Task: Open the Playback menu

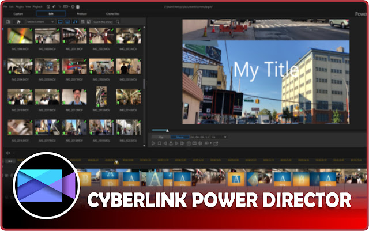Action: [37, 7]
